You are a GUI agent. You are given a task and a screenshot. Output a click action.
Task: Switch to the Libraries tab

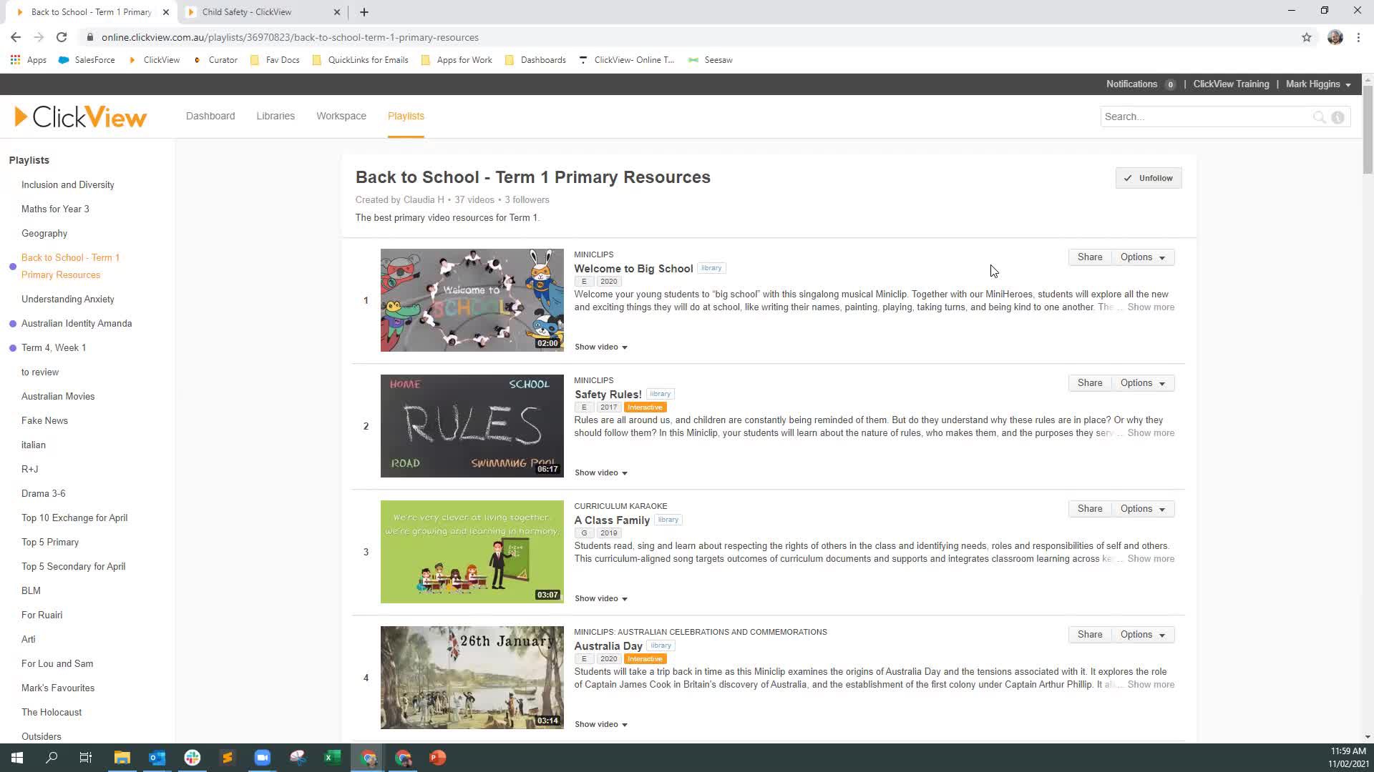click(276, 116)
